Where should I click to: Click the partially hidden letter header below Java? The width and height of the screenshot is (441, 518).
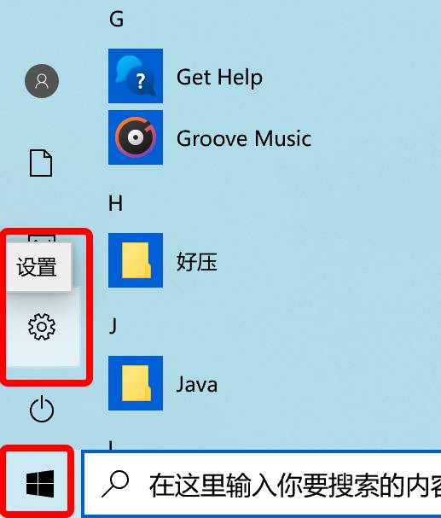click(112, 445)
